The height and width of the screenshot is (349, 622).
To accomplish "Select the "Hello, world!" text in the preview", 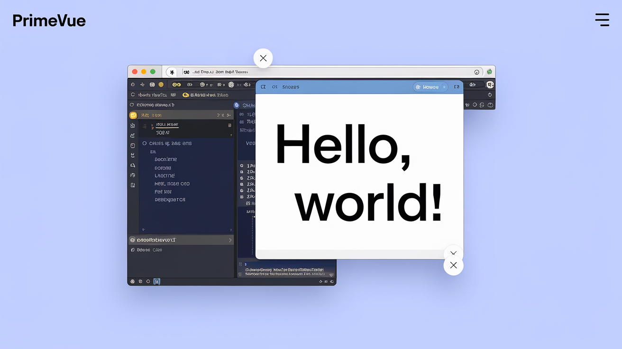I will tap(359, 173).
